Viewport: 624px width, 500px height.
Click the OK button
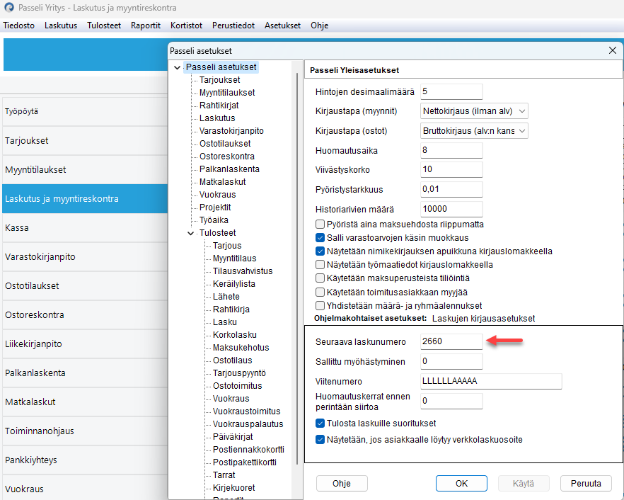(461, 483)
